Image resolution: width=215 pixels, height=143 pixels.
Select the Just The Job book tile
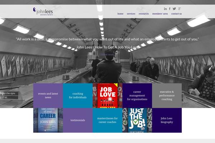tap(137, 120)
